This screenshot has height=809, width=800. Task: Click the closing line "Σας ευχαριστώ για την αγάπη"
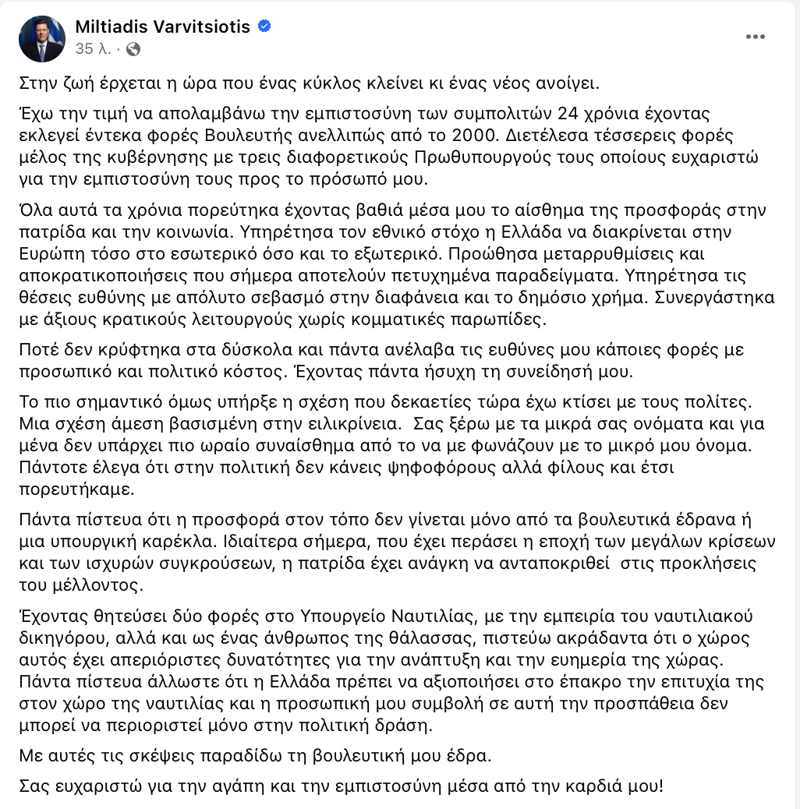coord(342,785)
